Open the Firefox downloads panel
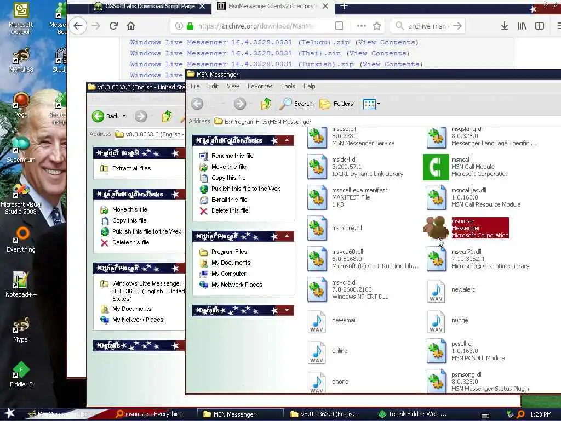Screen dimensions: 561x421 [x=505, y=26]
